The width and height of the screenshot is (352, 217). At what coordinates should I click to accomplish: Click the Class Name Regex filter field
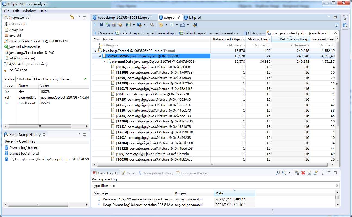point(151,45)
